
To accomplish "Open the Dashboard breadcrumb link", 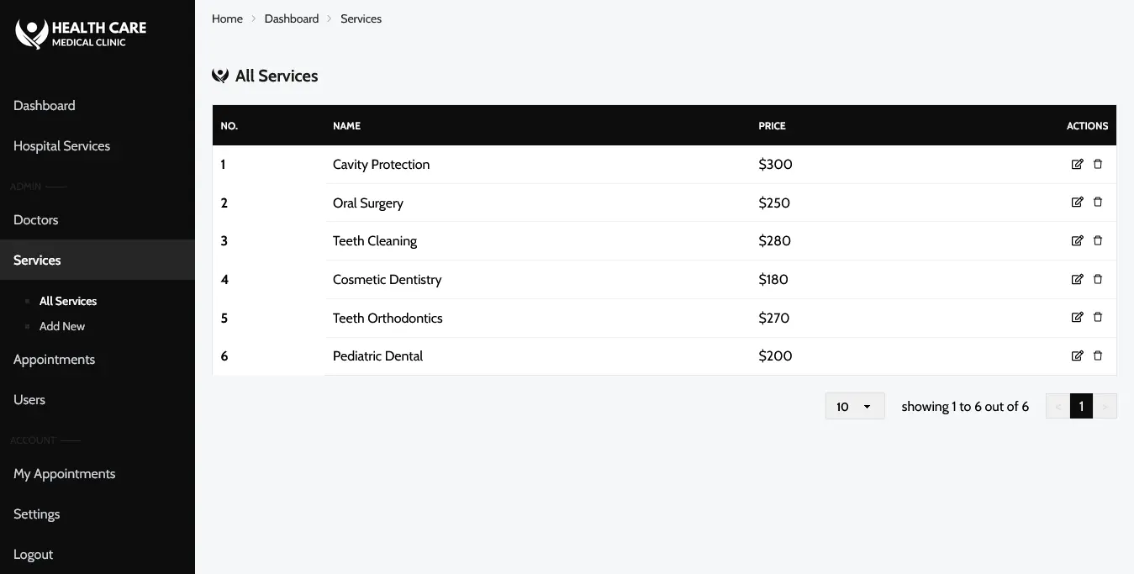I will (x=292, y=18).
